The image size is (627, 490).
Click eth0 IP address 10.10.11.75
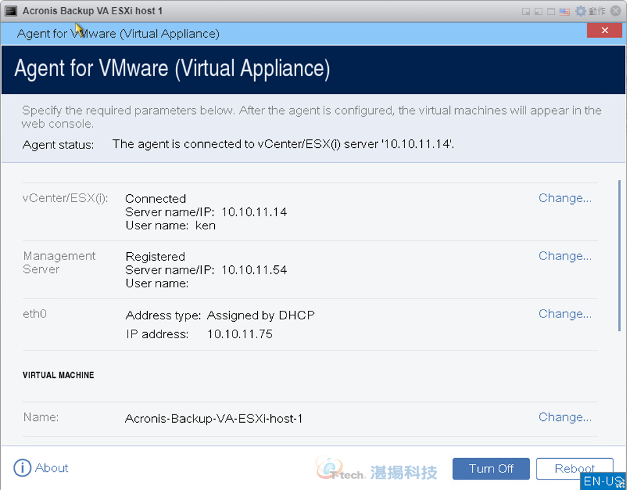click(240, 334)
